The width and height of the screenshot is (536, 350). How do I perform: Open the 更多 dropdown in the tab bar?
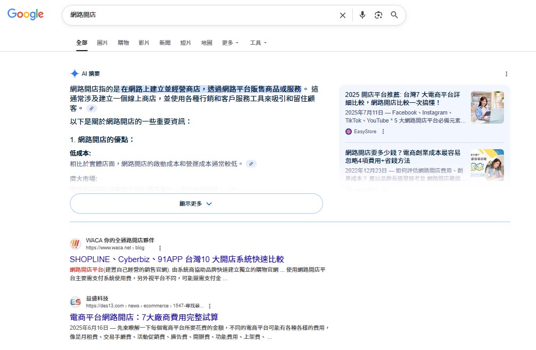pyautogui.click(x=230, y=43)
